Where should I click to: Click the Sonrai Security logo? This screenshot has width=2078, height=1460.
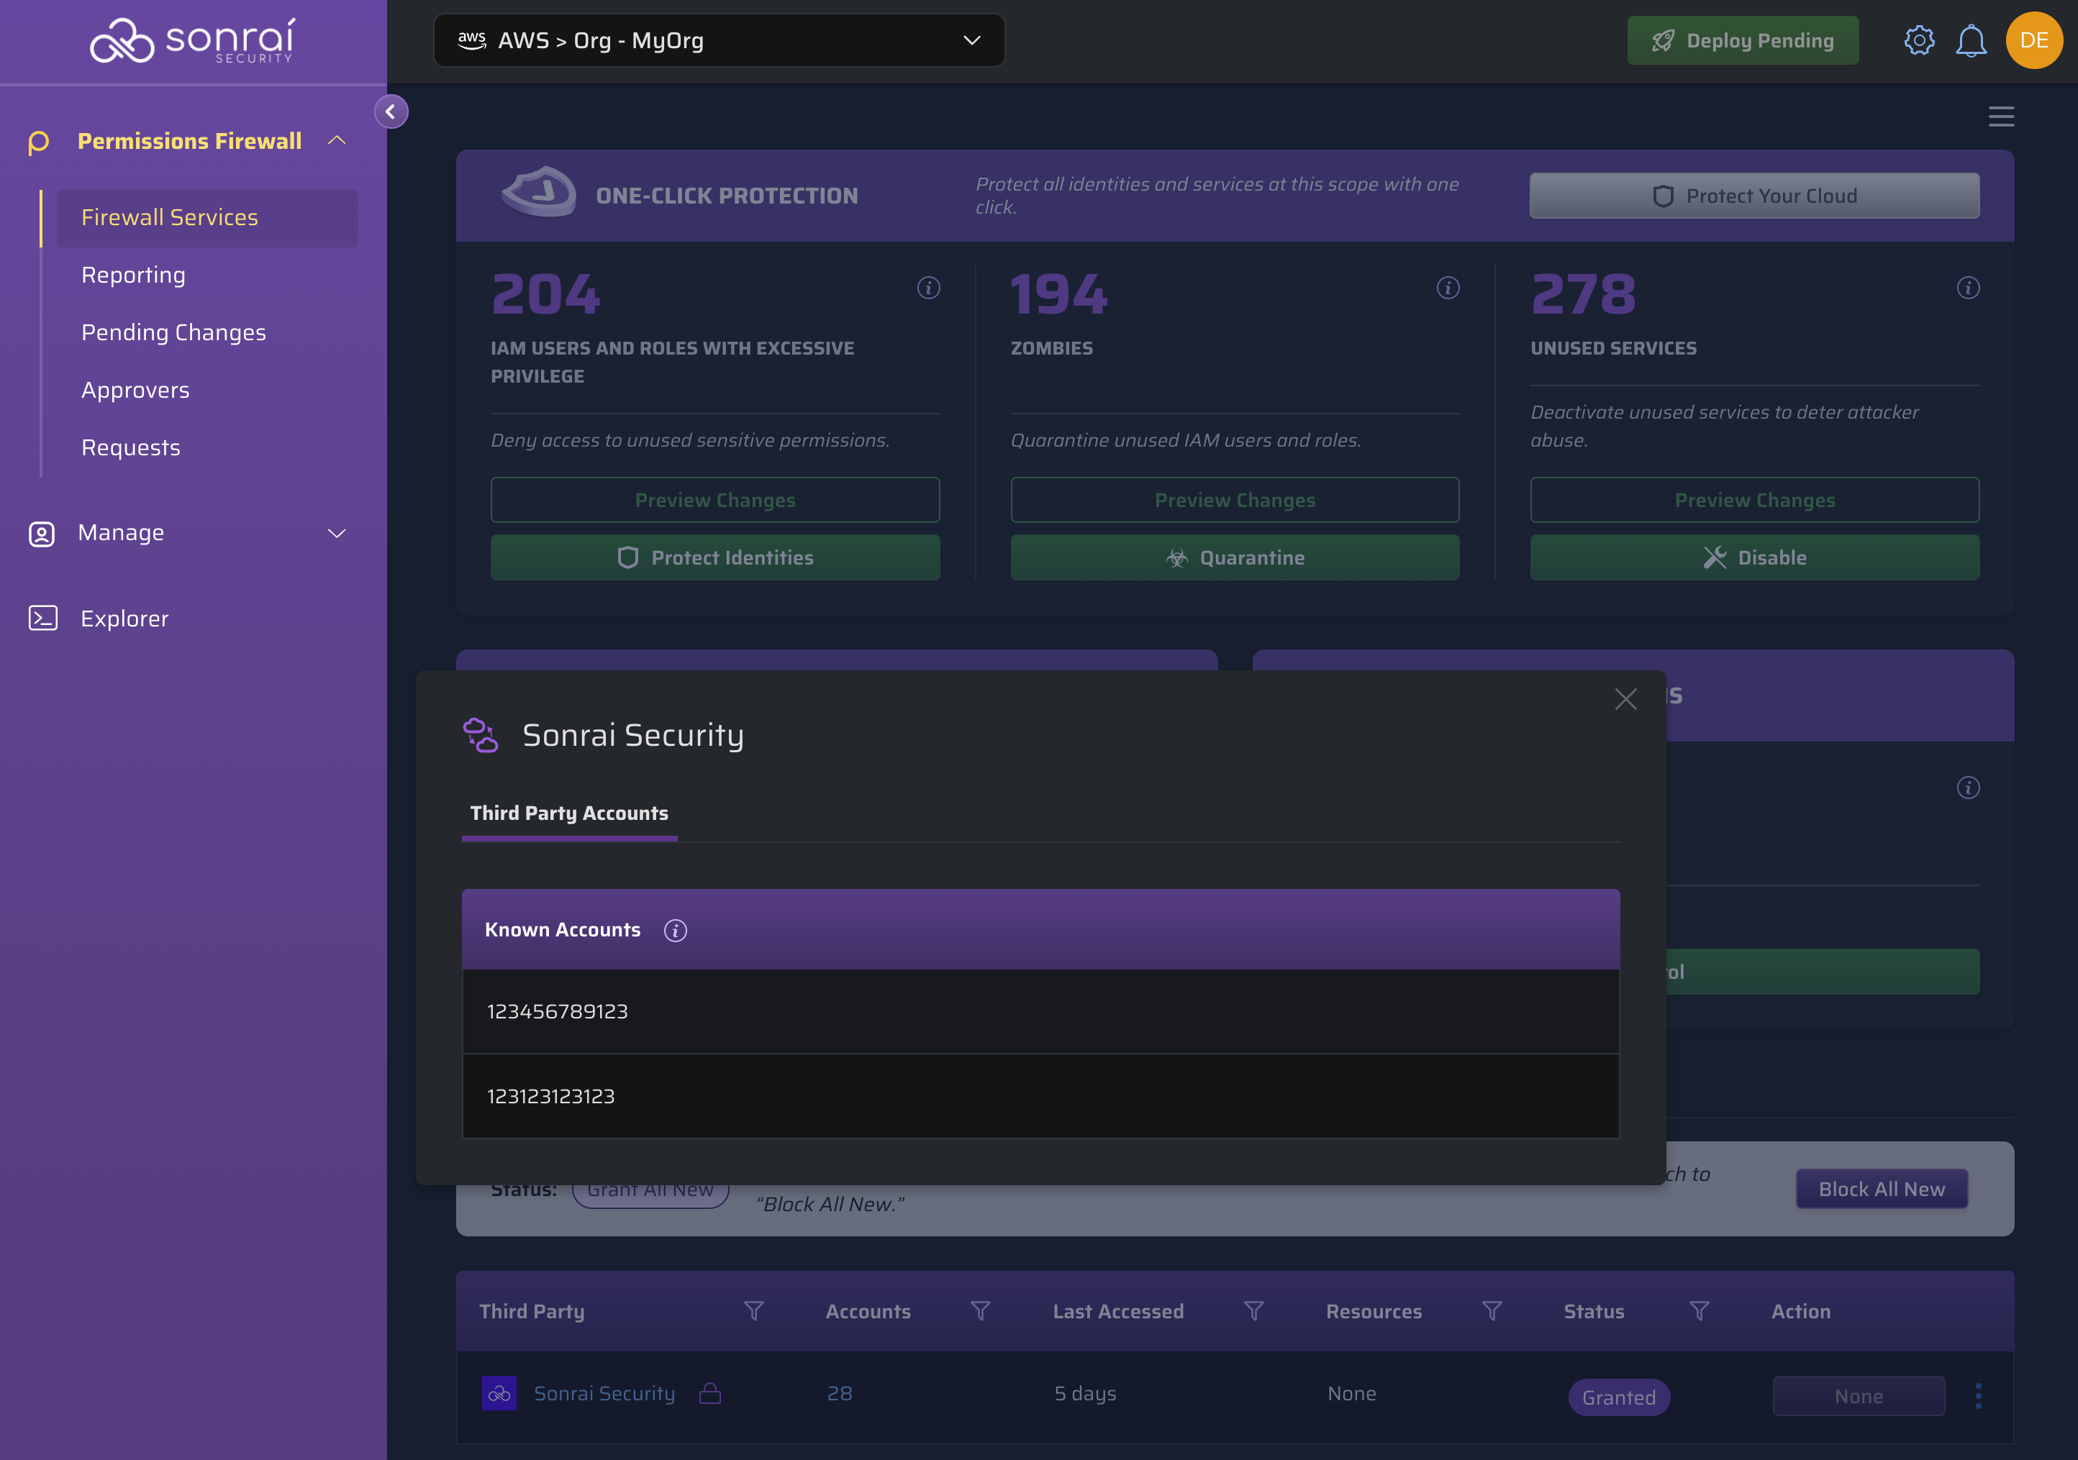[193, 41]
